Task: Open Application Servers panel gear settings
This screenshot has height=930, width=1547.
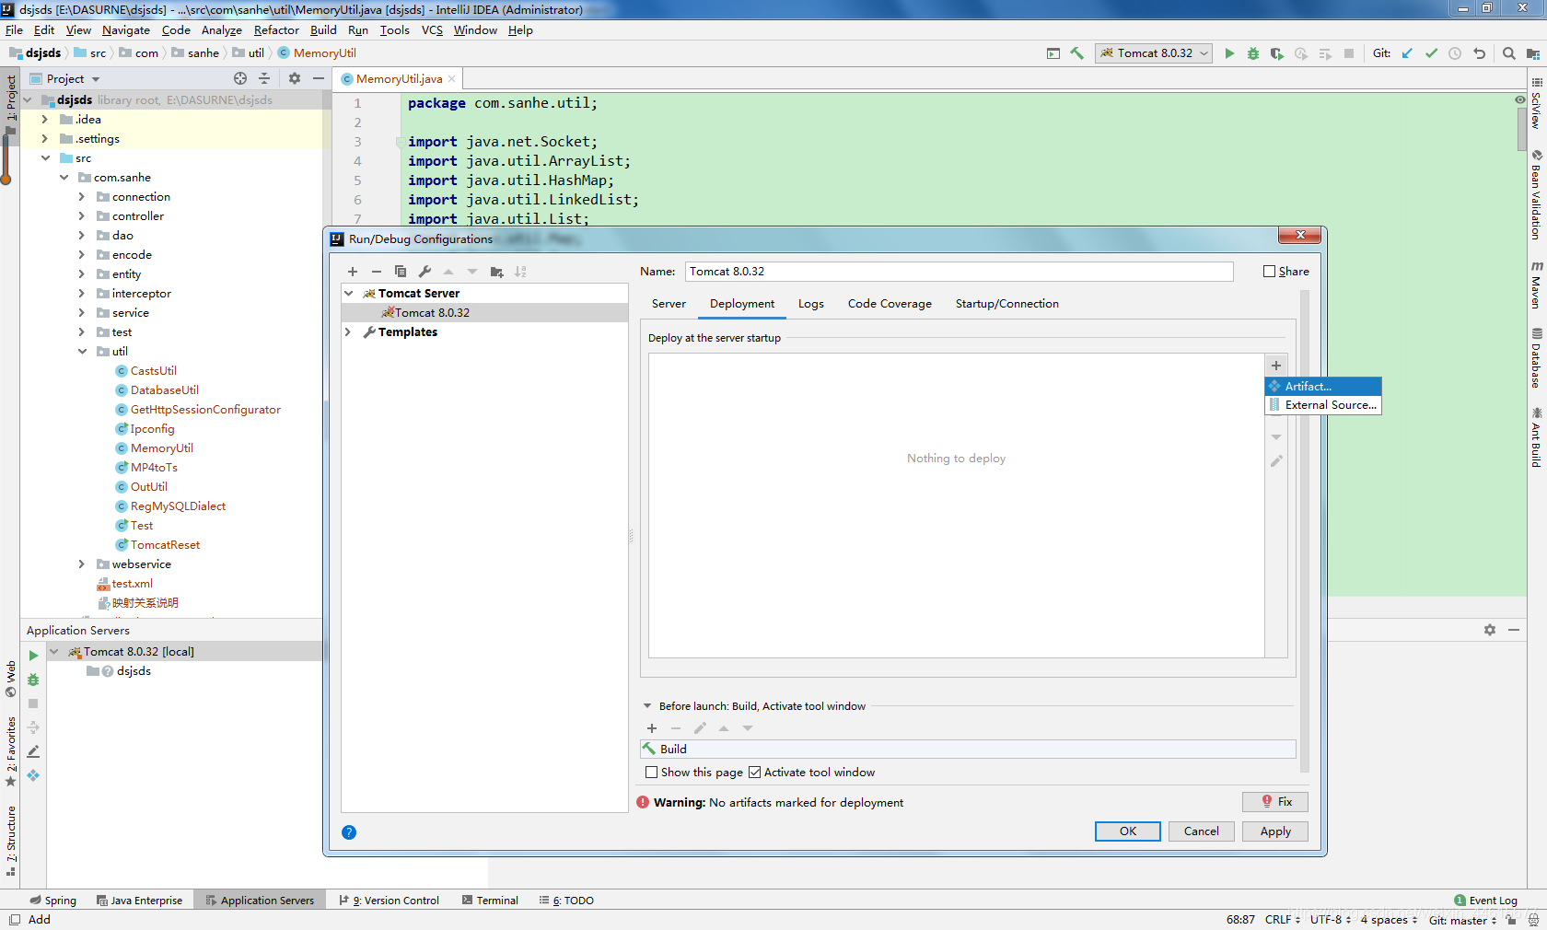Action: coord(1490,630)
